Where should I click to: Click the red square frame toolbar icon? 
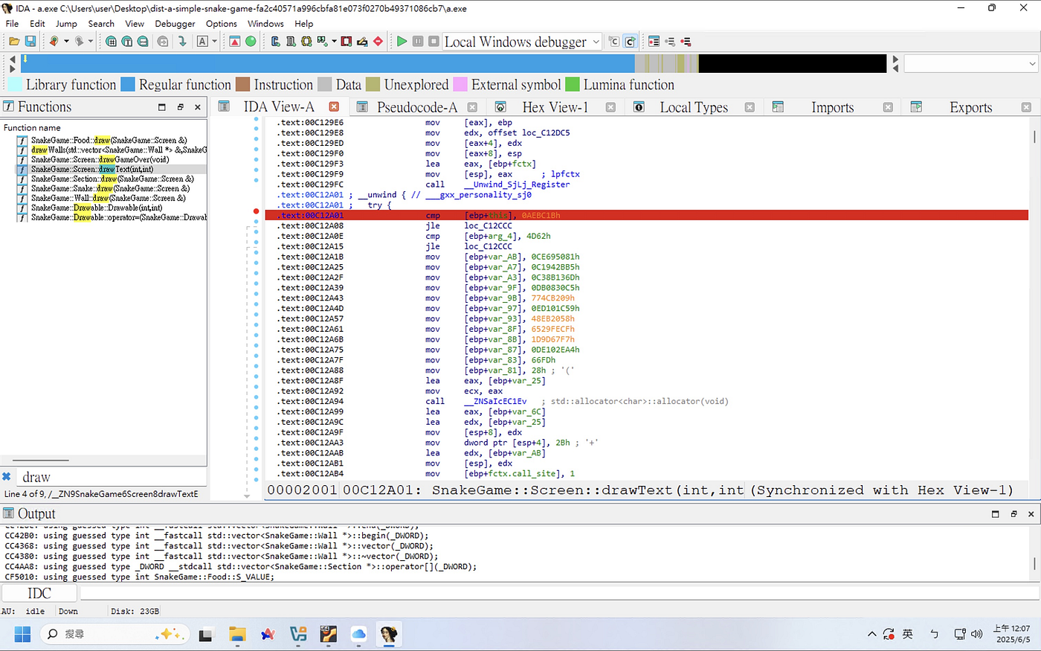click(x=347, y=42)
